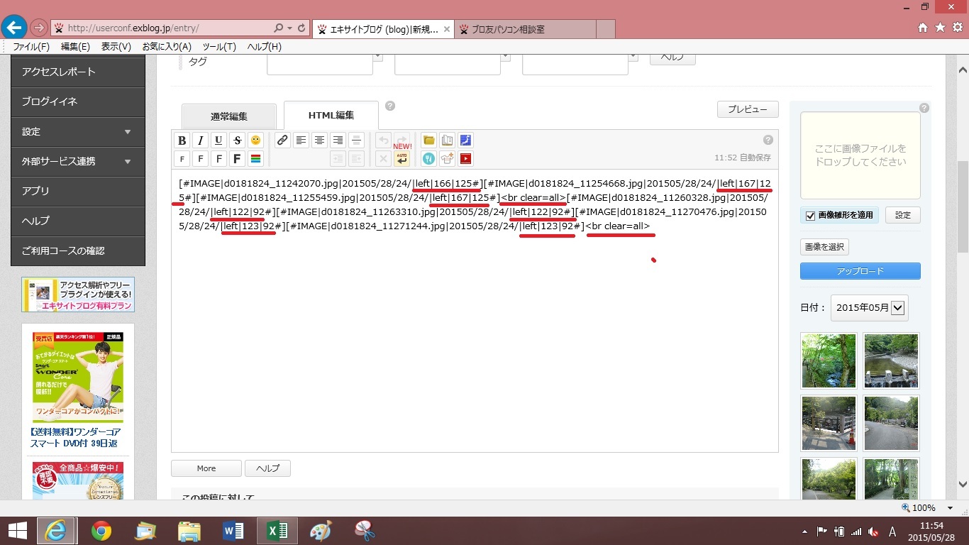Switch to 通常編集 tab
The width and height of the screenshot is (969, 545).
(229, 116)
